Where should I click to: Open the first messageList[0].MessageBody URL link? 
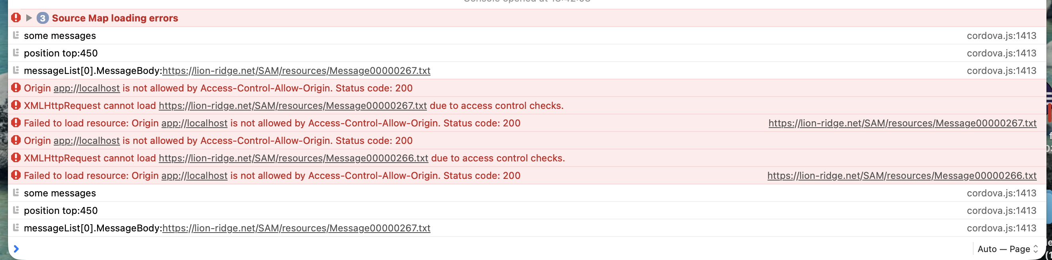[296, 71]
